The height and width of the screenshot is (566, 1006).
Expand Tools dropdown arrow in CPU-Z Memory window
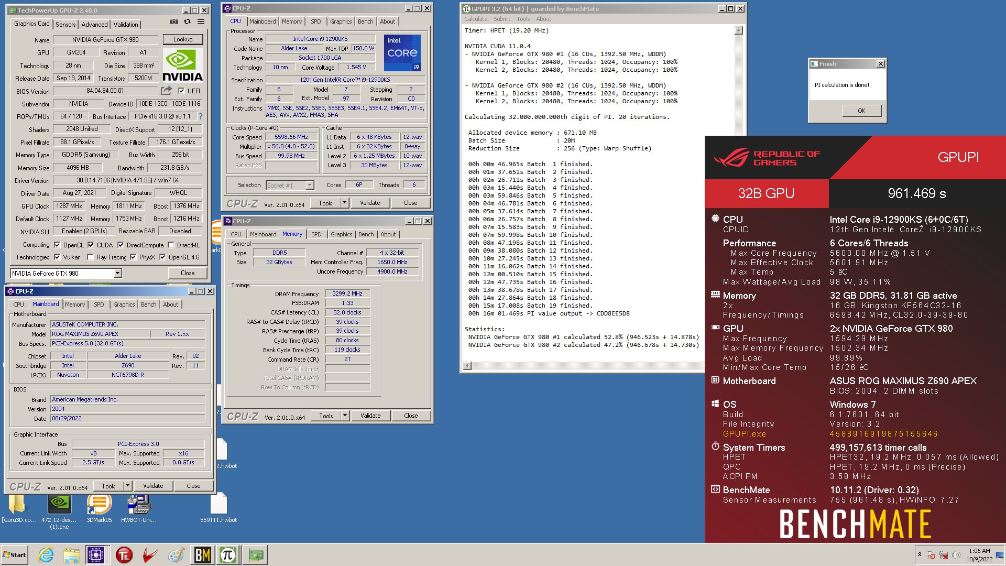coord(345,416)
